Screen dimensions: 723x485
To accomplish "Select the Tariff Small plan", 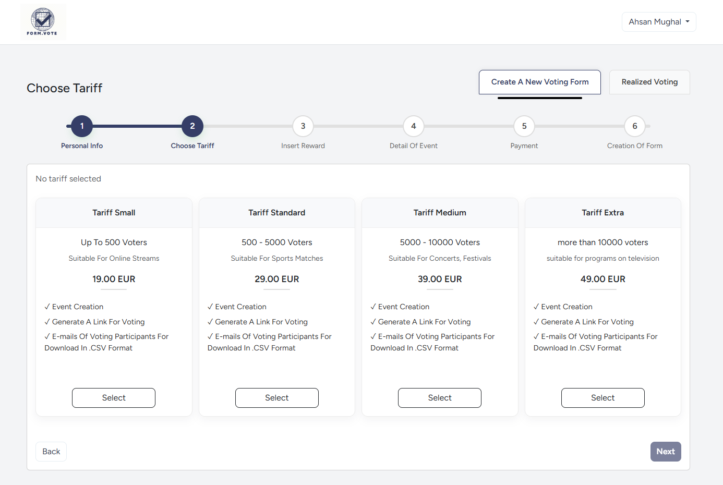I will pyautogui.click(x=114, y=398).
